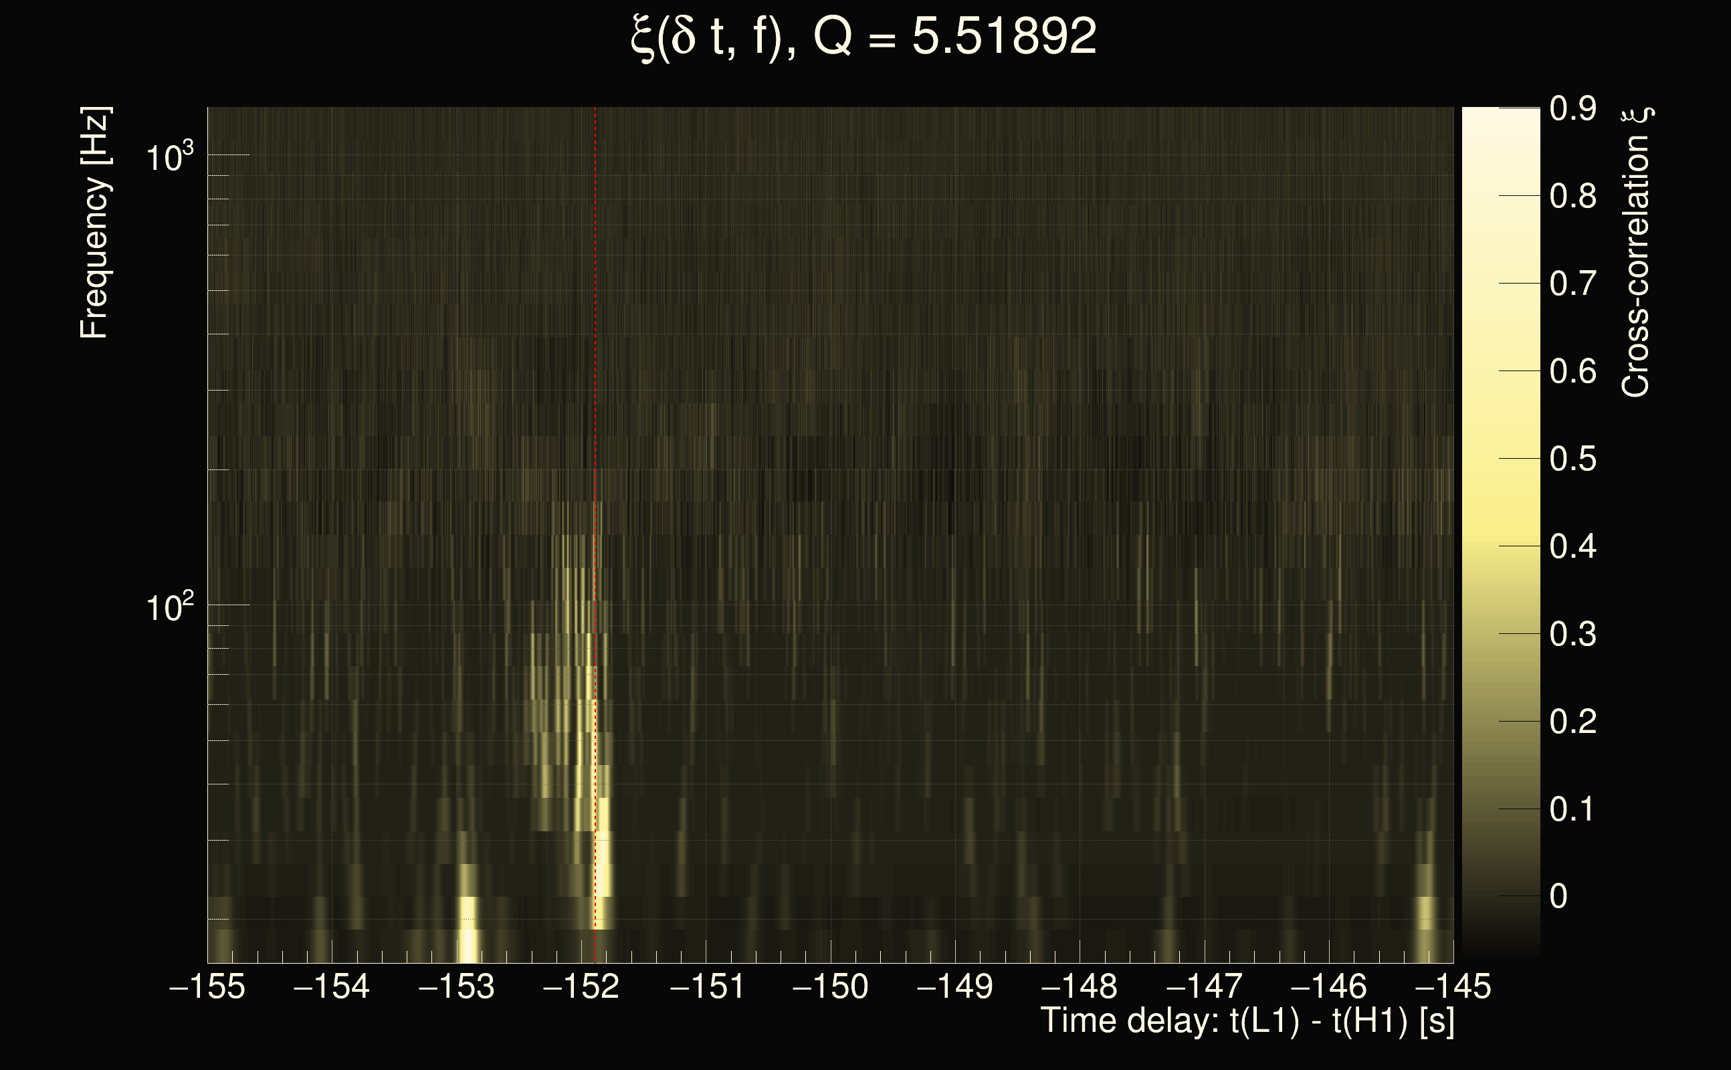Click the plot title showing Q = 5.51892
Image resolution: width=1731 pixels, height=1070 pixels.
pyautogui.click(x=863, y=37)
